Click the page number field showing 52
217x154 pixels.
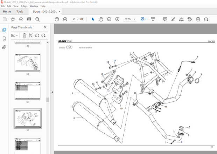click(x=73, y=19)
